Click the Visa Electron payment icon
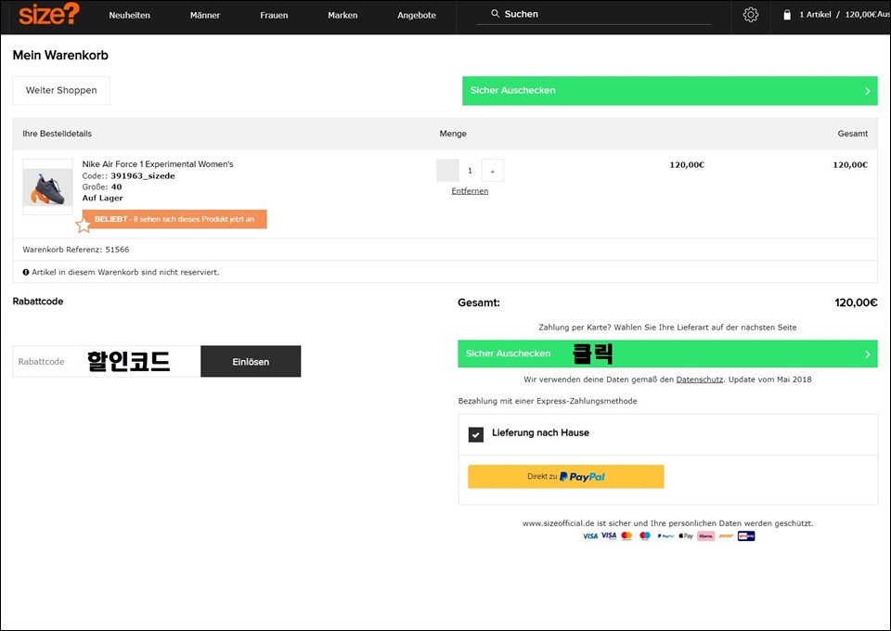This screenshot has width=891, height=631. 609,535
